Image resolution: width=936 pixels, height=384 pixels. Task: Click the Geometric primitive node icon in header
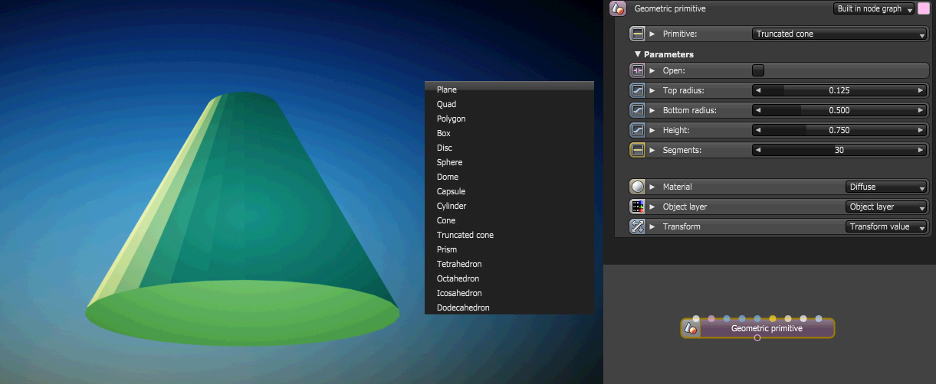(x=618, y=9)
